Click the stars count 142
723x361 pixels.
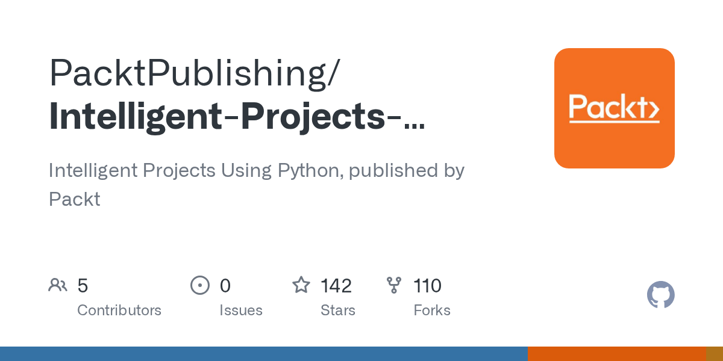click(x=336, y=286)
